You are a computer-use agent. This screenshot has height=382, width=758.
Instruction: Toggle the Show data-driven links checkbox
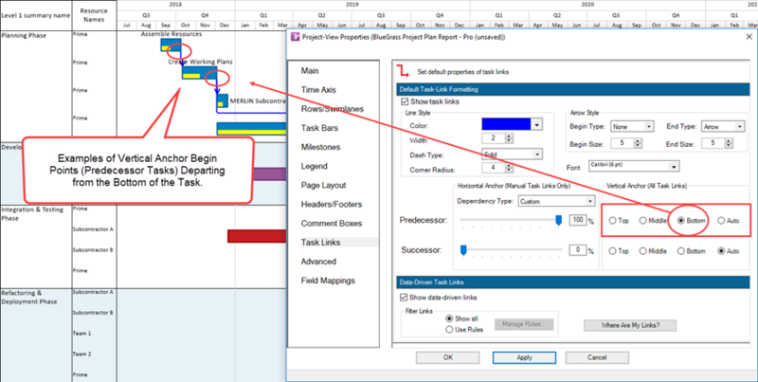click(x=405, y=297)
